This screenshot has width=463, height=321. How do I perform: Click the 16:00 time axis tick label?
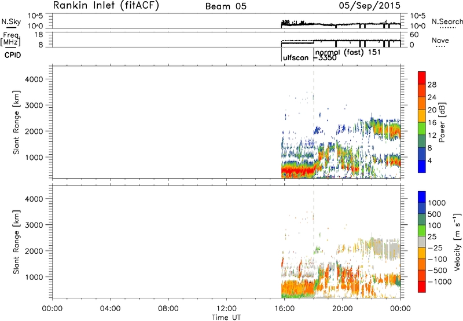tap(284, 309)
